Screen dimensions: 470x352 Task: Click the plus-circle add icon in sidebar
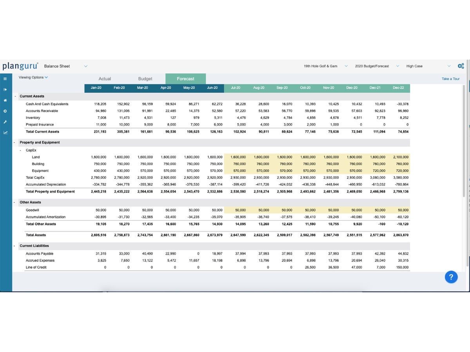(x=5, y=111)
